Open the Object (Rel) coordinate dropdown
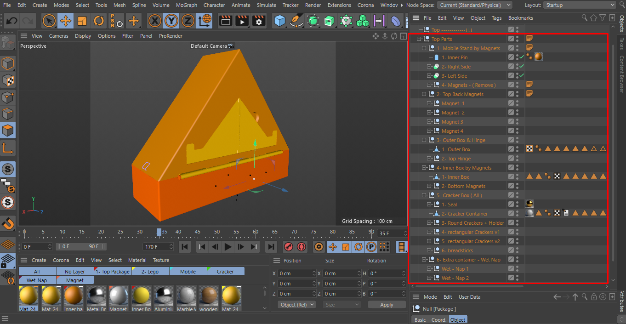626x324 pixels. [x=296, y=305]
